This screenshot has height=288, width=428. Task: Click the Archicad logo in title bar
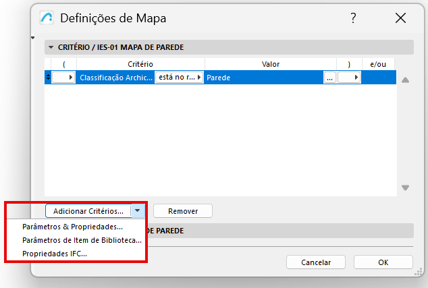(x=46, y=18)
